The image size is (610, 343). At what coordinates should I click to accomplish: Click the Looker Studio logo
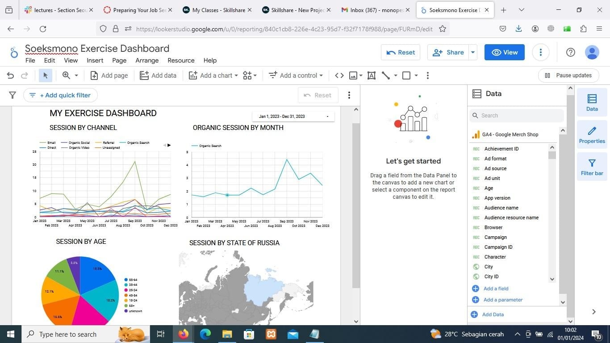(x=14, y=52)
